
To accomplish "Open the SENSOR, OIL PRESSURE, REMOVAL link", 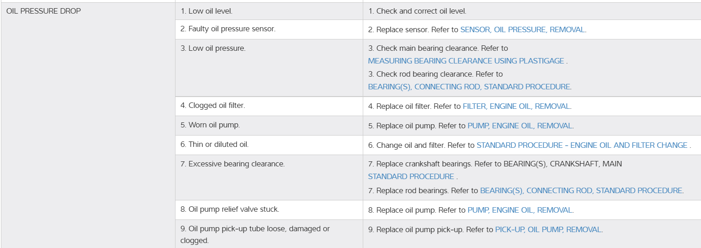I will pyautogui.click(x=523, y=29).
